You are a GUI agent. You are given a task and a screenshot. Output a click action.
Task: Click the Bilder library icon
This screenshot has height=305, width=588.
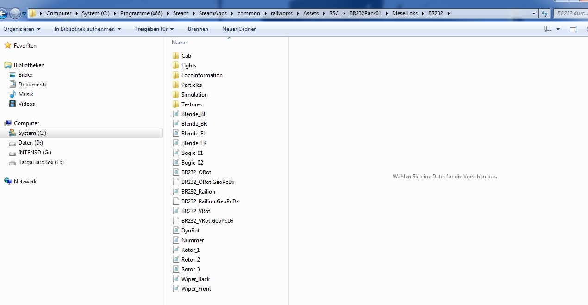(13, 74)
